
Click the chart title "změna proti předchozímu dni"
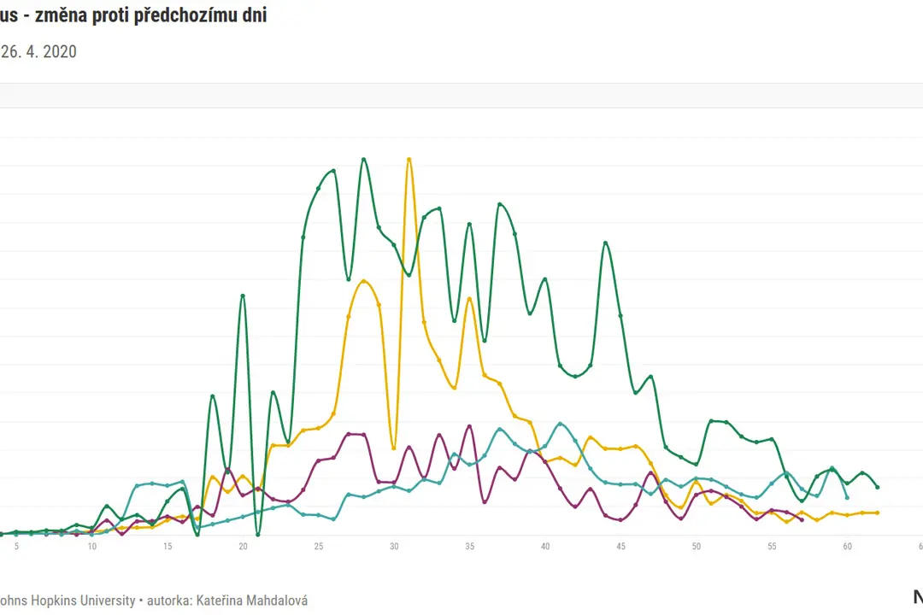(x=151, y=15)
